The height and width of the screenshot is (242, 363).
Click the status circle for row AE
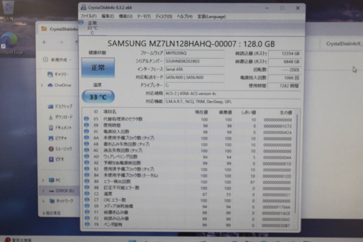87,163
